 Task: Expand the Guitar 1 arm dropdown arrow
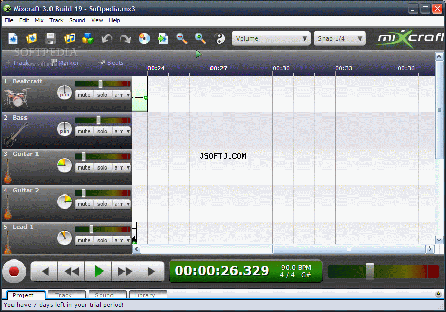pos(128,167)
